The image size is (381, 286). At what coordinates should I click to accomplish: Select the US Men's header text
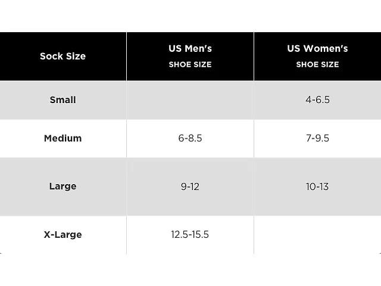point(190,48)
